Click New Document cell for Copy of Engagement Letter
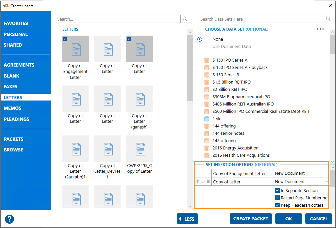Image resolution: width=336 pixels, height=228 pixels. click(x=301, y=173)
